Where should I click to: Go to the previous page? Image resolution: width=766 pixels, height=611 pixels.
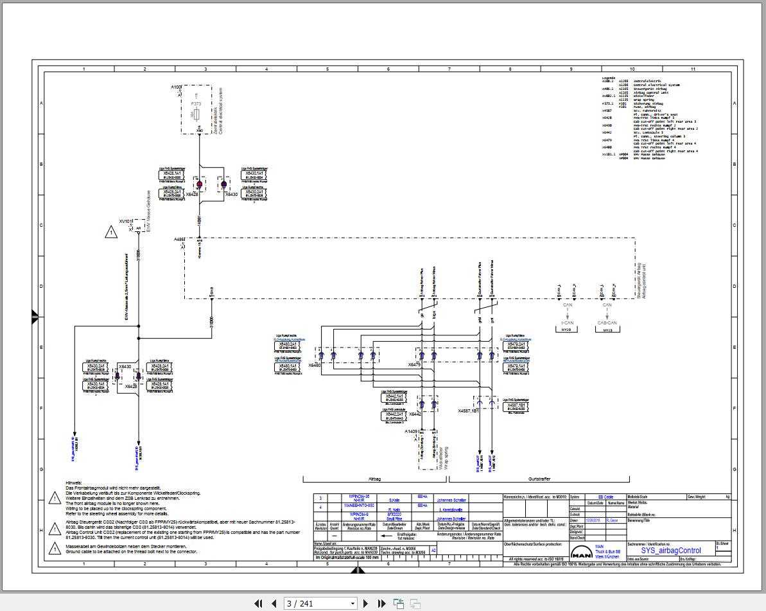coord(274,604)
